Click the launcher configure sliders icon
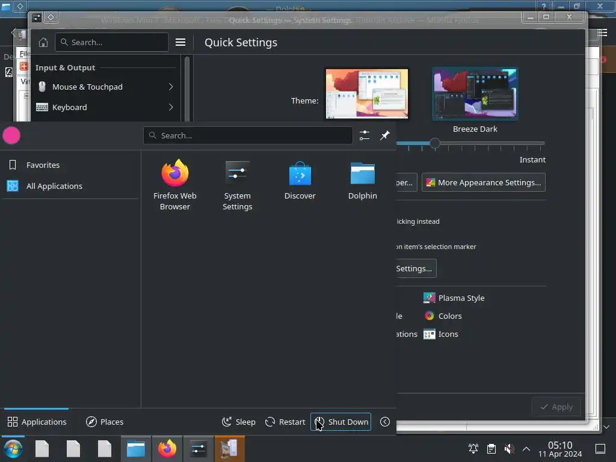Viewport: 616px width, 462px height. click(364, 135)
